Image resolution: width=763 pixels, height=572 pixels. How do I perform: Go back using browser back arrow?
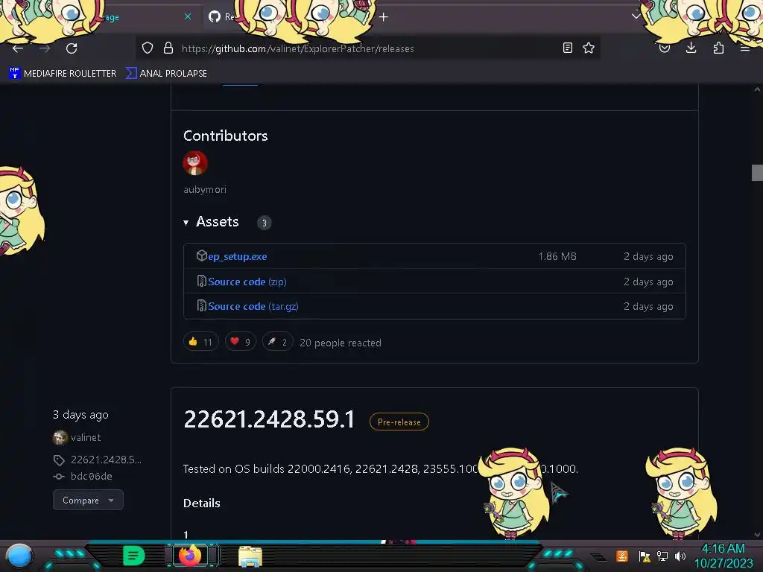(18, 48)
